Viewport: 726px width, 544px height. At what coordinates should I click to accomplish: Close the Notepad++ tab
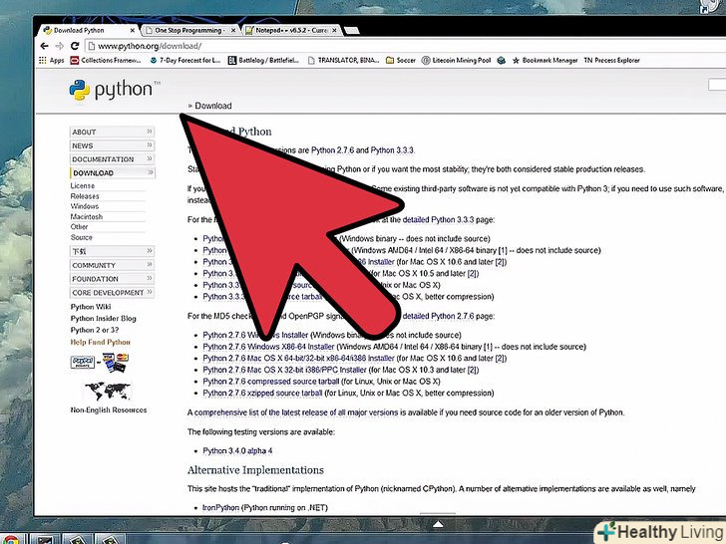click(335, 30)
